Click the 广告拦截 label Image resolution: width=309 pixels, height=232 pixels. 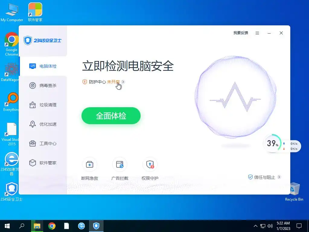coord(120,178)
